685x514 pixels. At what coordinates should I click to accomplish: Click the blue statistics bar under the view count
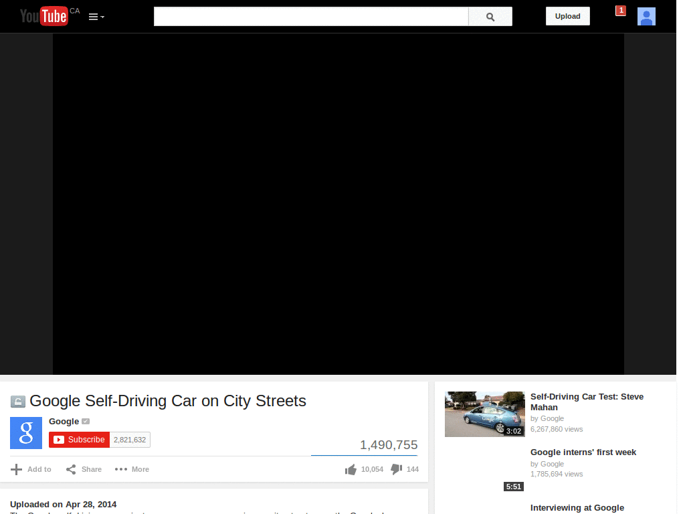pyautogui.click(x=363, y=454)
